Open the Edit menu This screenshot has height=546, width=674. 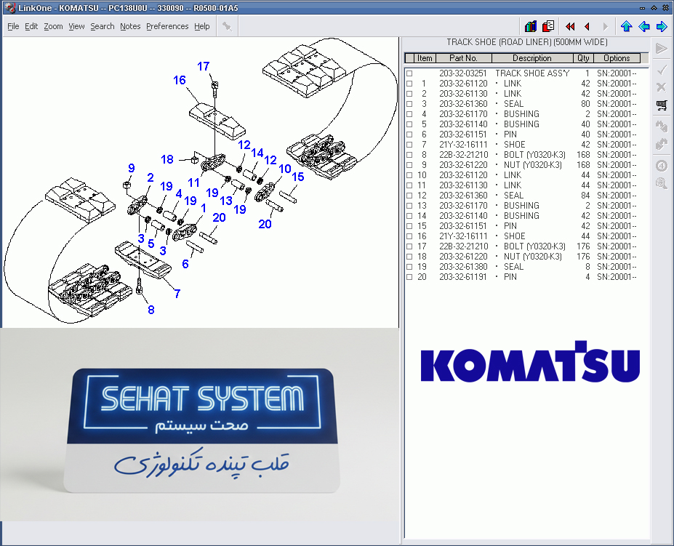[31, 26]
